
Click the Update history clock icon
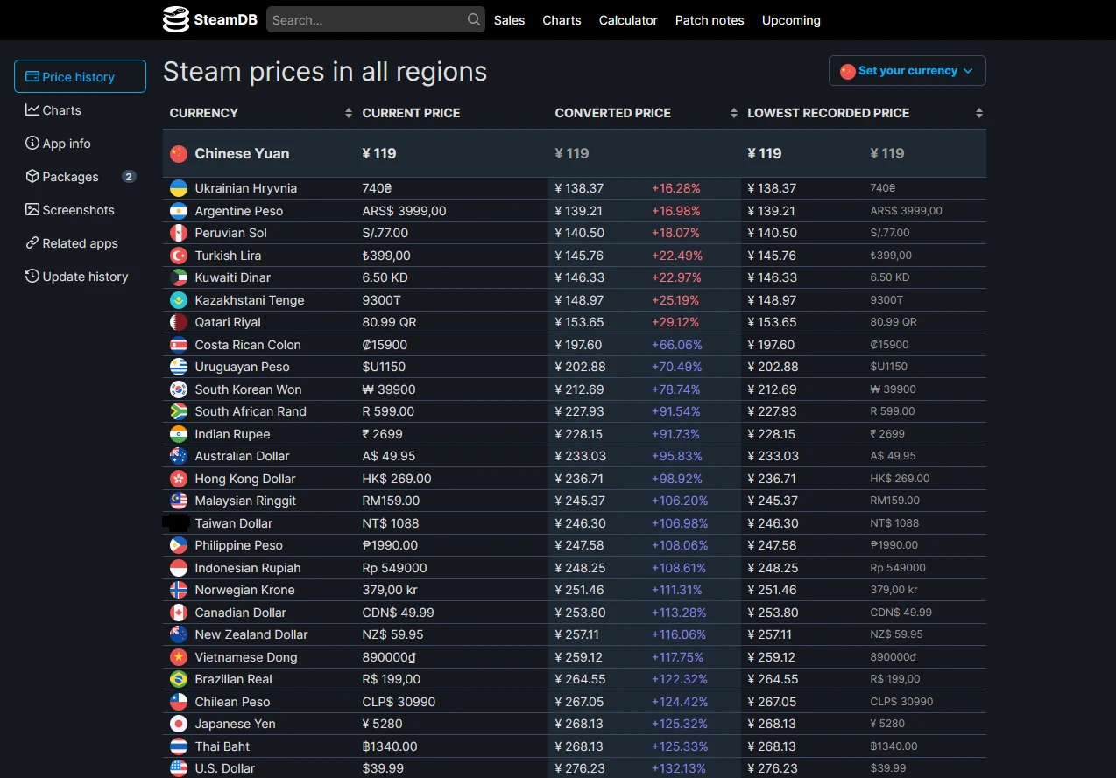point(32,277)
